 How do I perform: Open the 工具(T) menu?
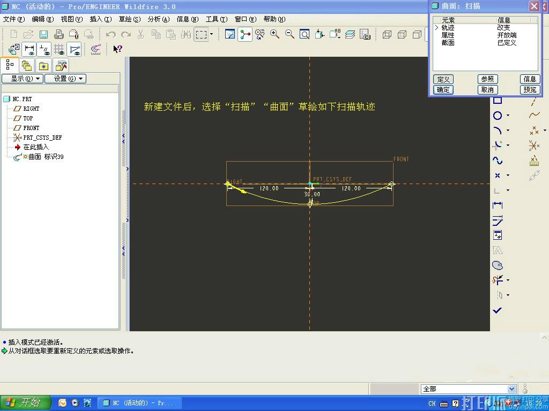click(217, 19)
